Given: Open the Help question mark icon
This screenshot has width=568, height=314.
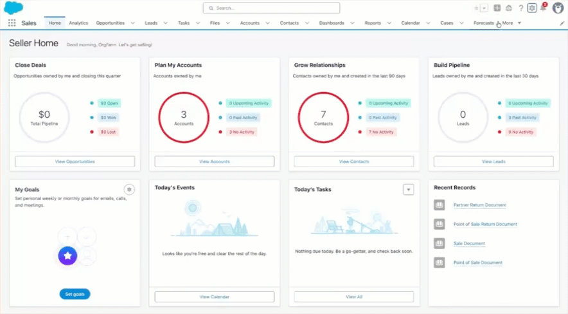Looking at the screenshot, I should pyautogui.click(x=520, y=8).
